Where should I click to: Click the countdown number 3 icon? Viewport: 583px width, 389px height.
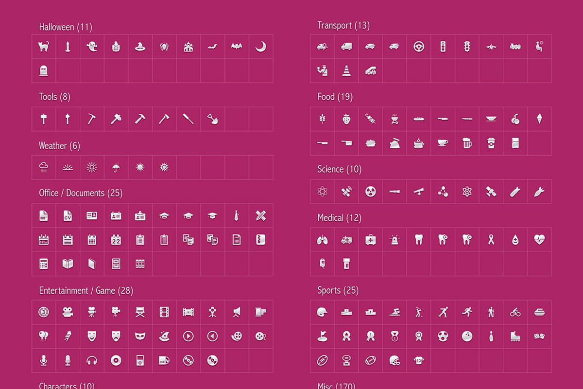44,312
